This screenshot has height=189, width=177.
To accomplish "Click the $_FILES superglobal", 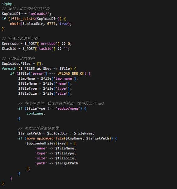I will point(27,69).
